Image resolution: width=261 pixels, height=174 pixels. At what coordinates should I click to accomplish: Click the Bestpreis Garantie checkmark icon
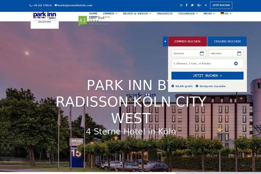197,86
